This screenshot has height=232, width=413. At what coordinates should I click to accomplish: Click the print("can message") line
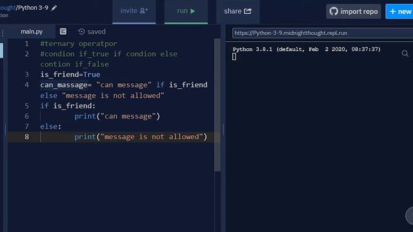click(x=117, y=116)
